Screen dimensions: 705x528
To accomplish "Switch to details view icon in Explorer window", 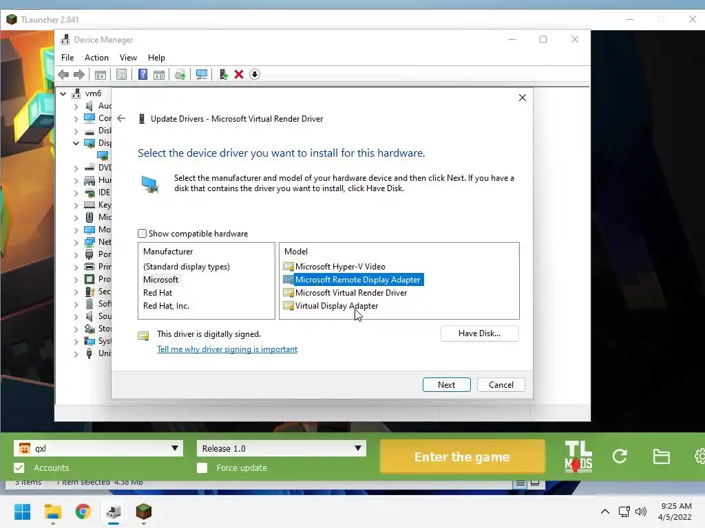I will (520, 483).
